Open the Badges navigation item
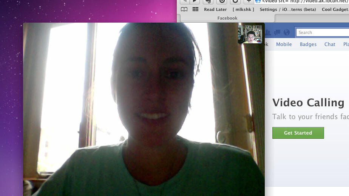The width and height of the screenshot is (349, 196). pyautogui.click(x=308, y=44)
